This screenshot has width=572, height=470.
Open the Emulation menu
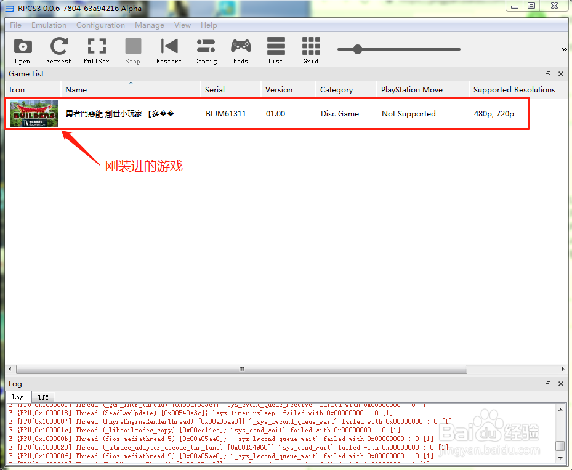pyautogui.click(x=49, y=25)
